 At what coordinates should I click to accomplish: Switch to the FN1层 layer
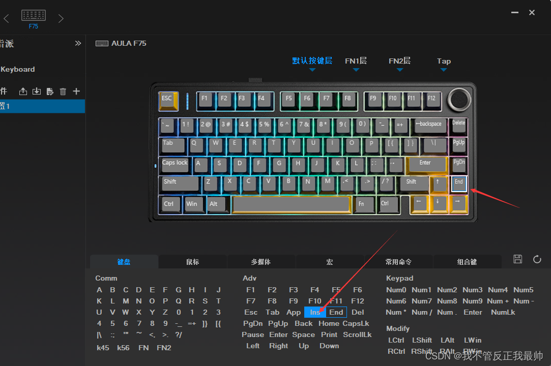(x=356, y=61)
